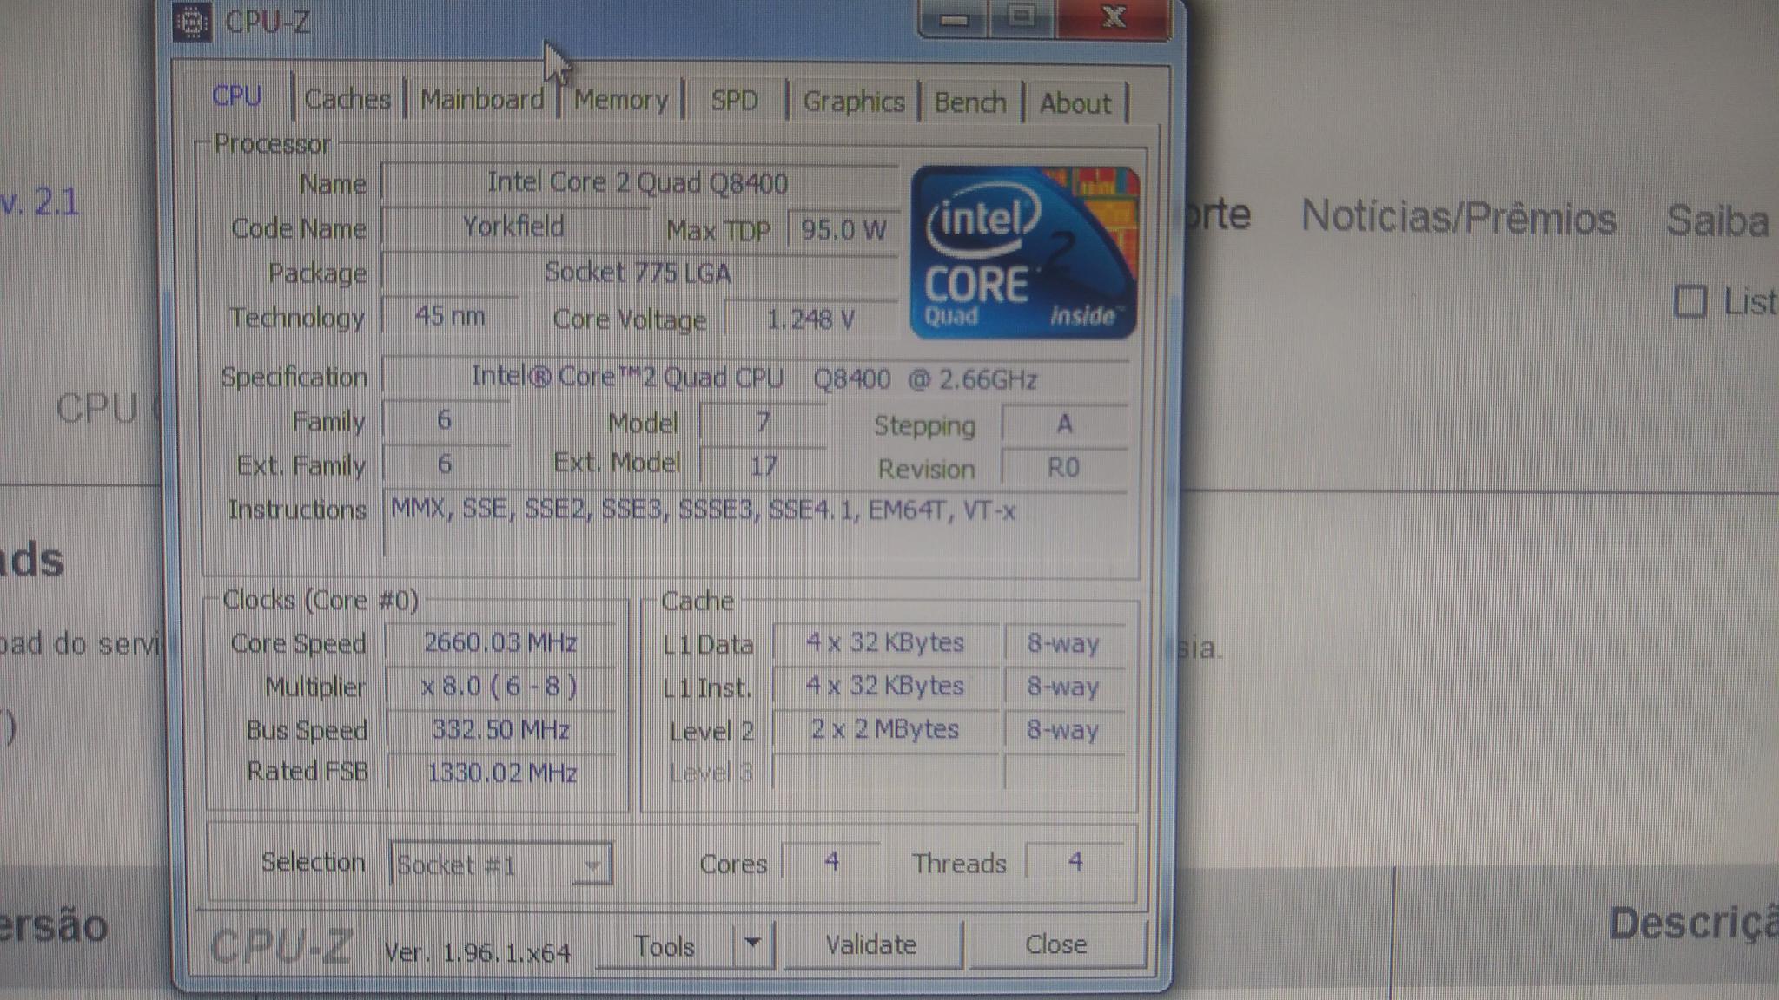Click the Rated FSB value 1330.02 MHz
Image resolution: width=1779 pixels, height=1000 pixels.
pos(500,773)
